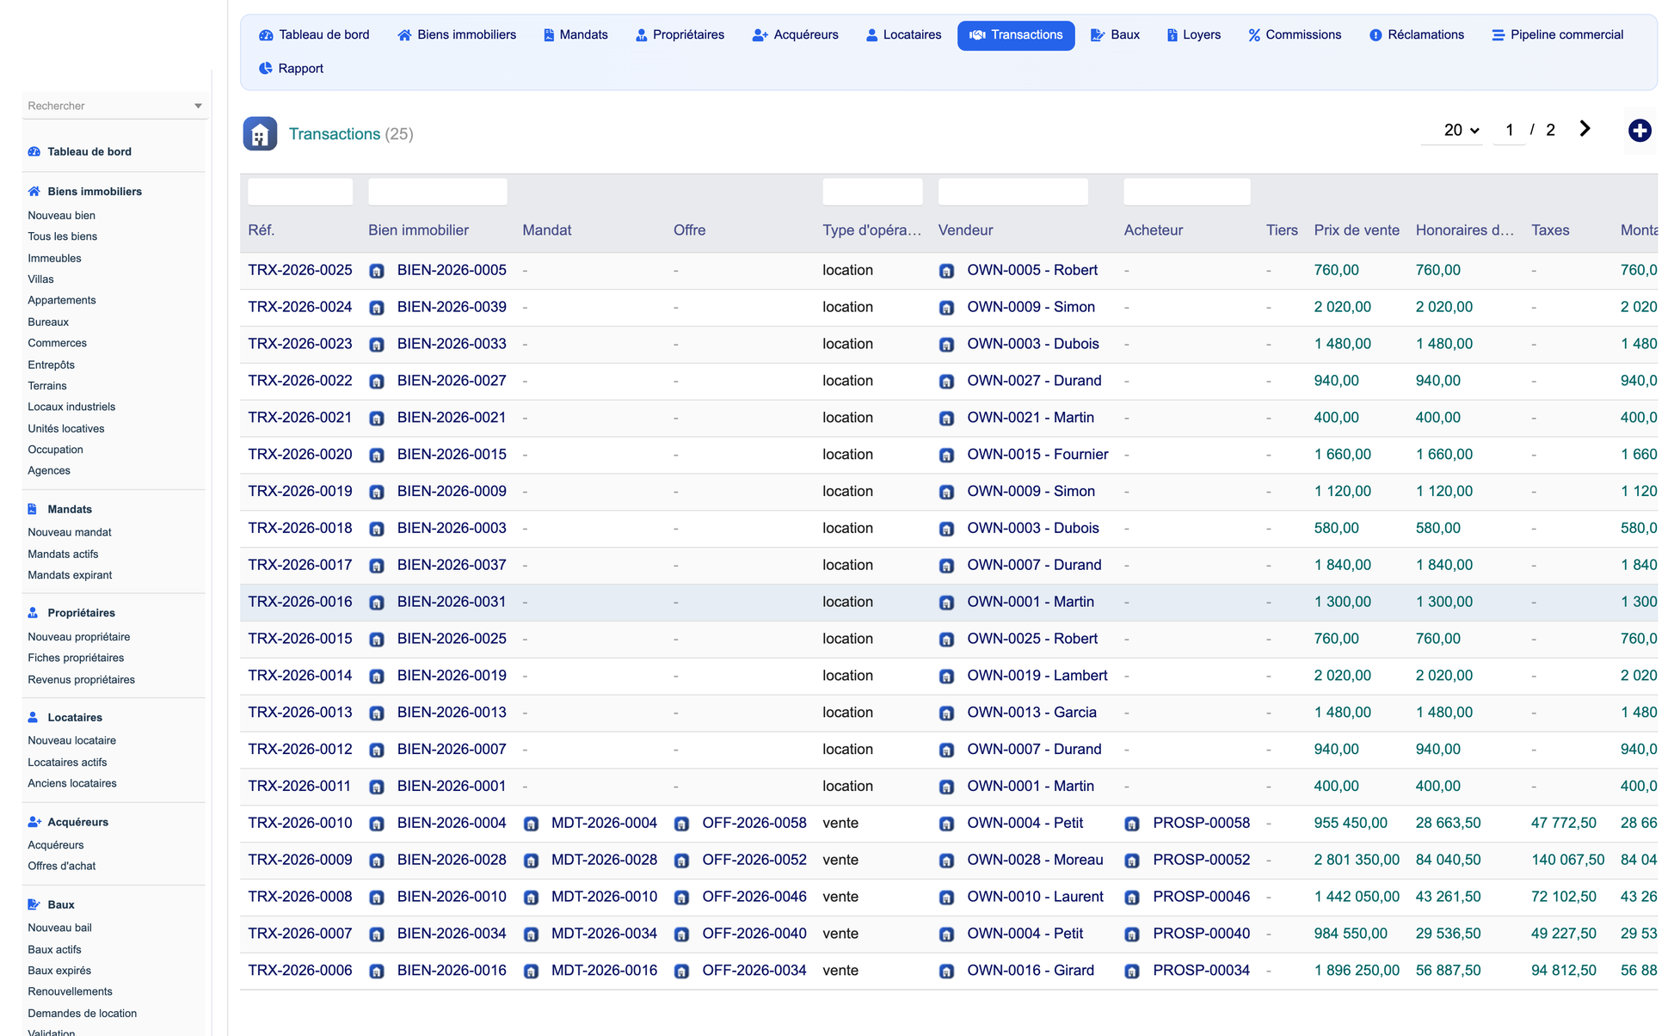Open Mandats actifs in sidebar

pos(63,555)
